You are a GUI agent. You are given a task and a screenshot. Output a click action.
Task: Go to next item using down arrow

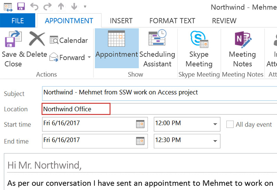pyautogui.click(x=74, y=6)
